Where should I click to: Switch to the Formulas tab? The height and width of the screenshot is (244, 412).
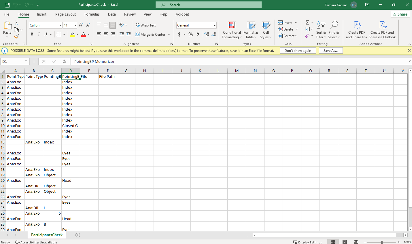tap(92, 14)
